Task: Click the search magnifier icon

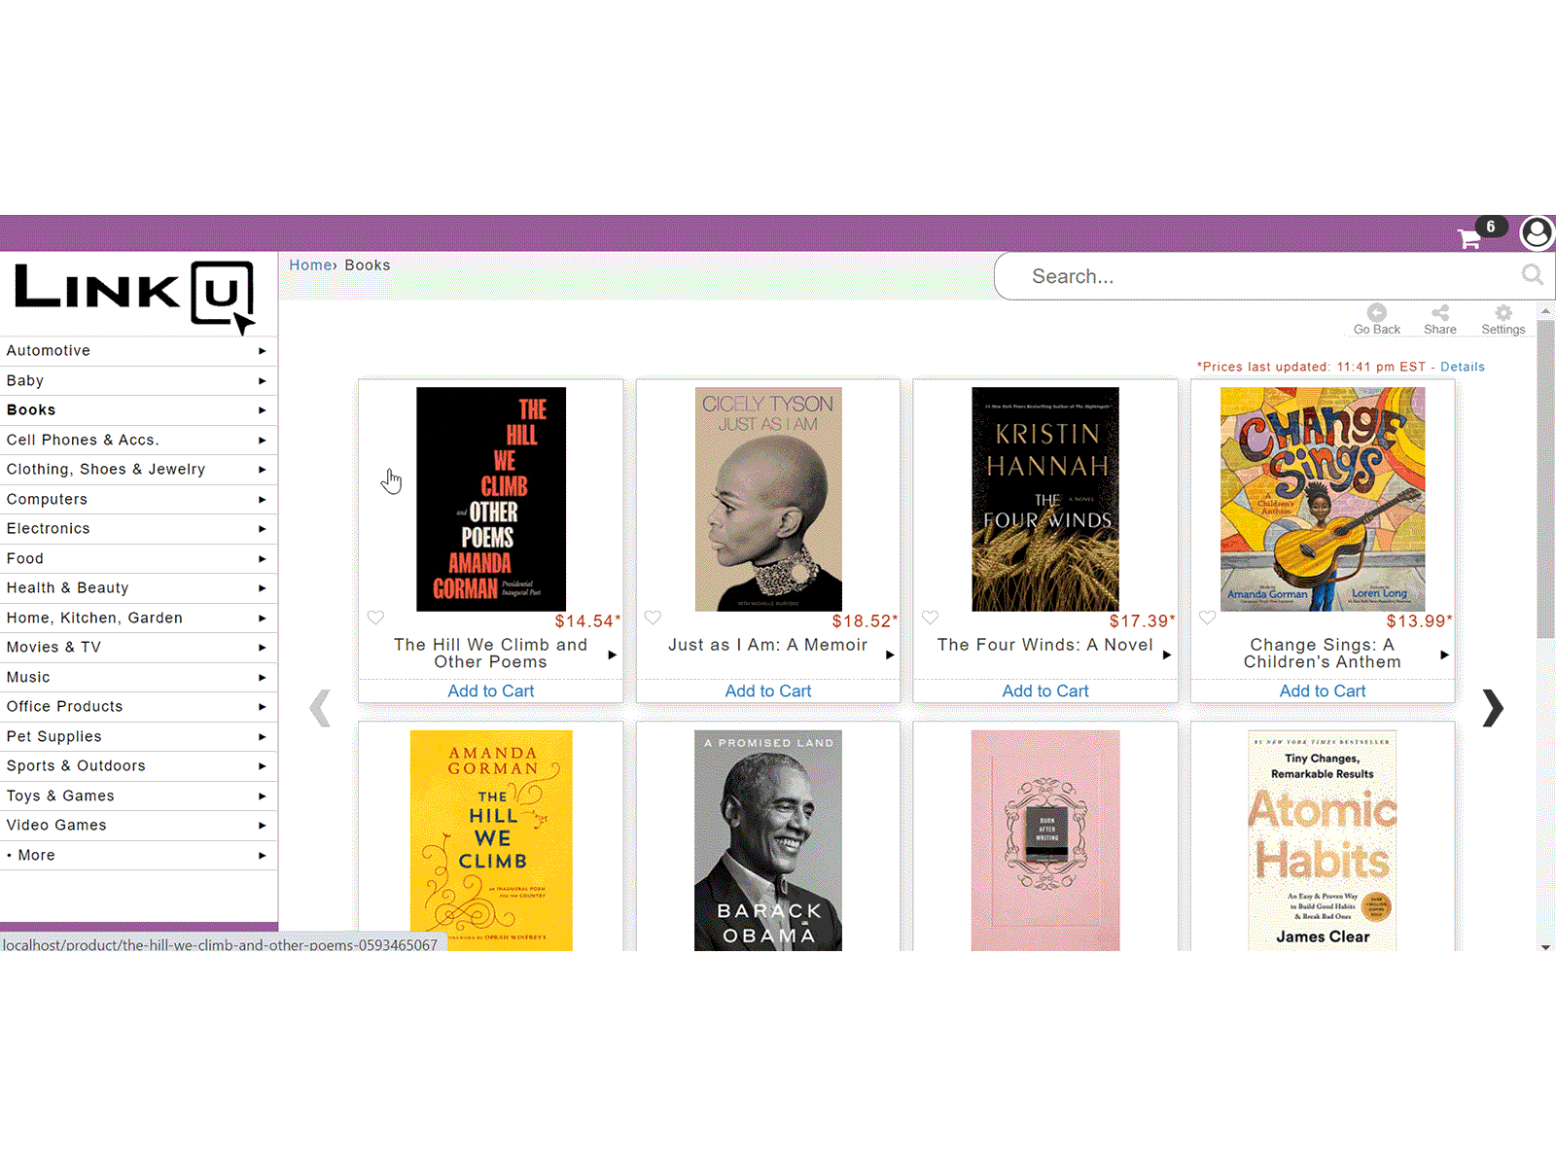Action: (1532, 275)
